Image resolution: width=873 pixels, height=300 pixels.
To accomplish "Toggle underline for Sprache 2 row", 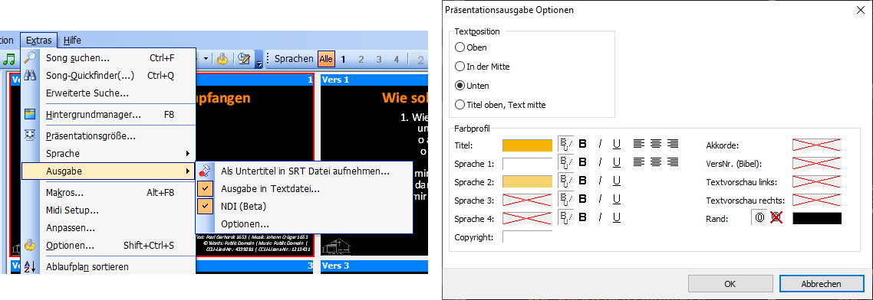I will [616, 181].
